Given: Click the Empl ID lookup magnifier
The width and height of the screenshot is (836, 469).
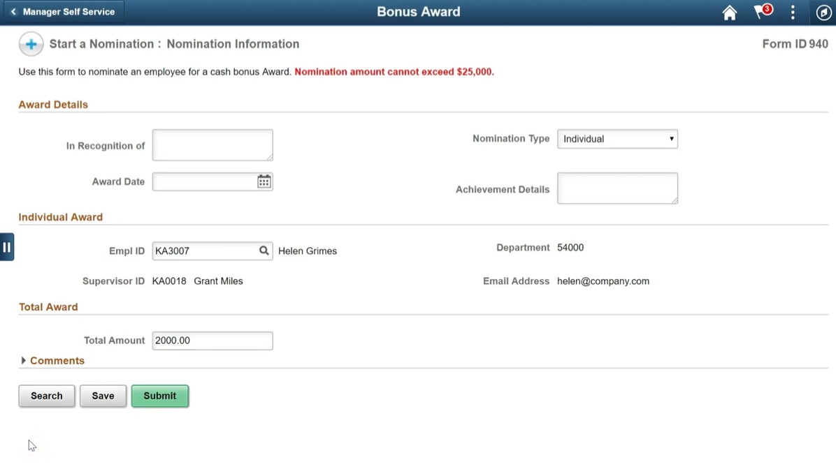Looking at the screenshot, I should click(x=264, y=251).
